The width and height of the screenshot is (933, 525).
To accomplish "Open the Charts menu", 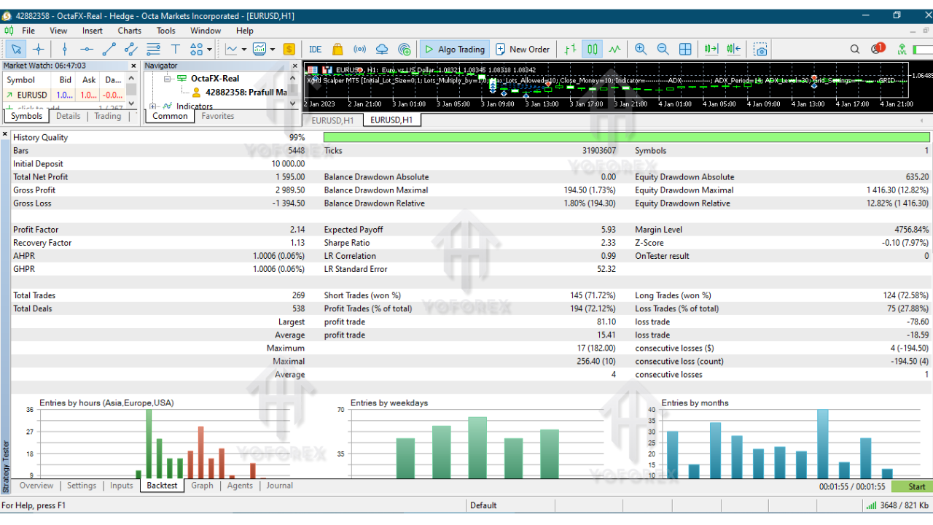I will tap(129, 31).
